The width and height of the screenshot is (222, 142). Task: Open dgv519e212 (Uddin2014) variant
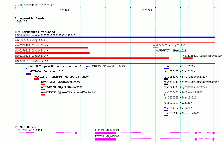point(31,50)
